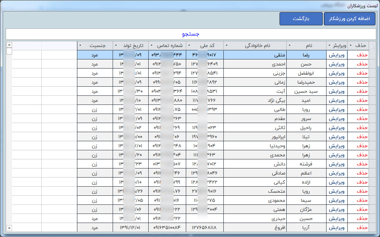Delete the حسین حیدری row
The image size is (380, 237).
click(362, 218)
